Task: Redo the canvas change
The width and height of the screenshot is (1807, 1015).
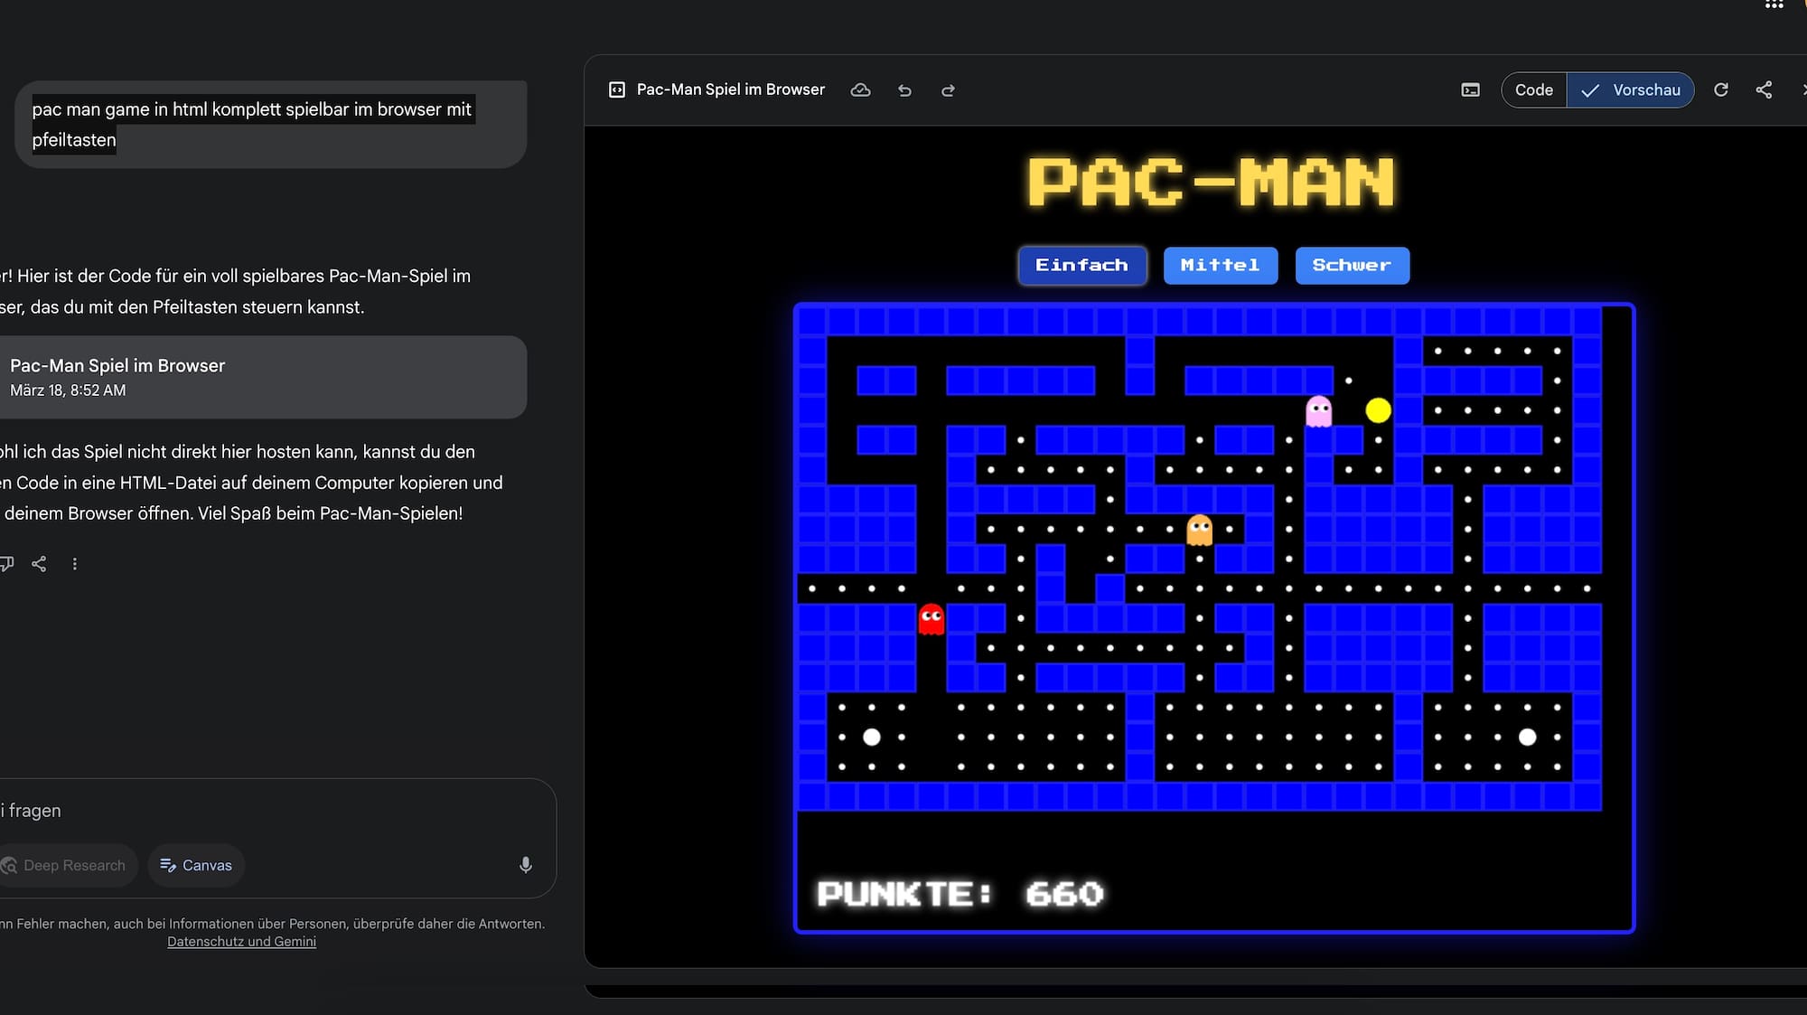Action: pos(948,90)
